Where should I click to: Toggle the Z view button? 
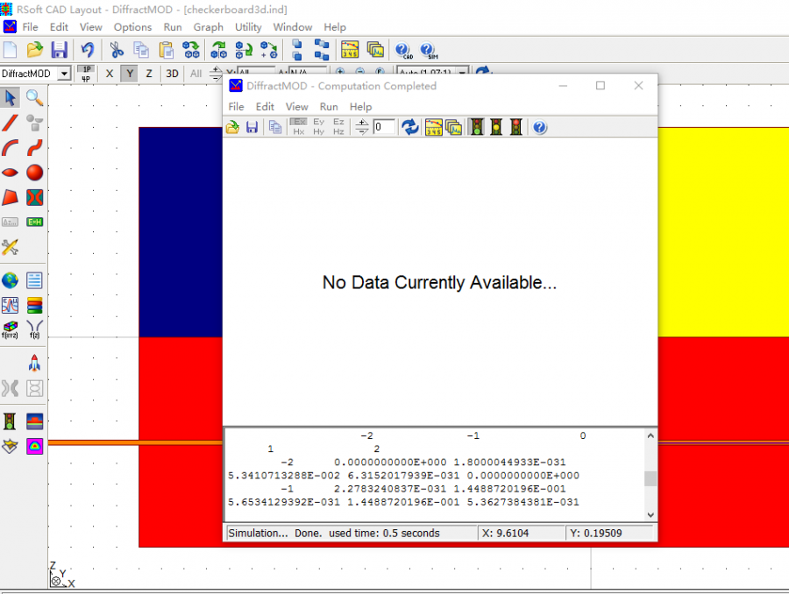point(149,74)
